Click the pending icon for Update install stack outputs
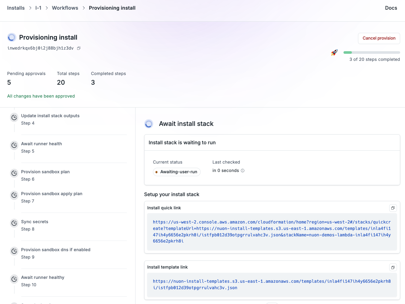 [14, 118]
